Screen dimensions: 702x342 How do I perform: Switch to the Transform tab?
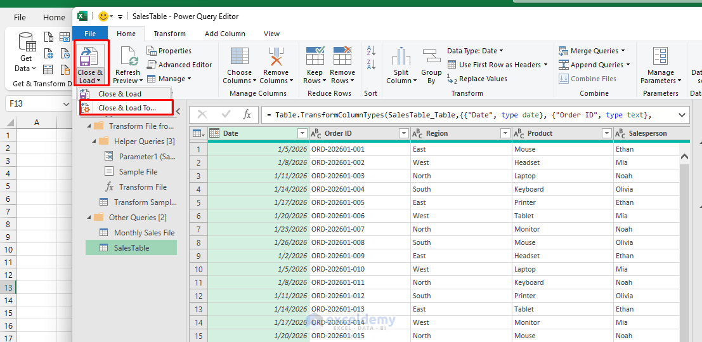[x=170, y=34]
